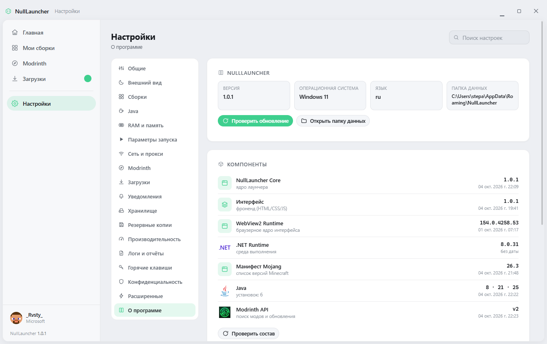
Task: Click the _Rvsty_ account avatar
Action: (16, 318)
